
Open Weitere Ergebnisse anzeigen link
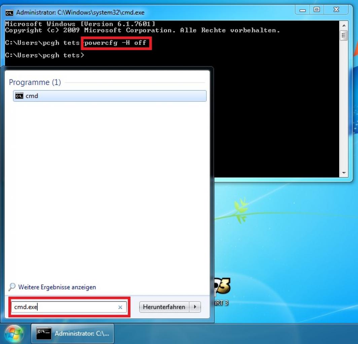point(57,287)
